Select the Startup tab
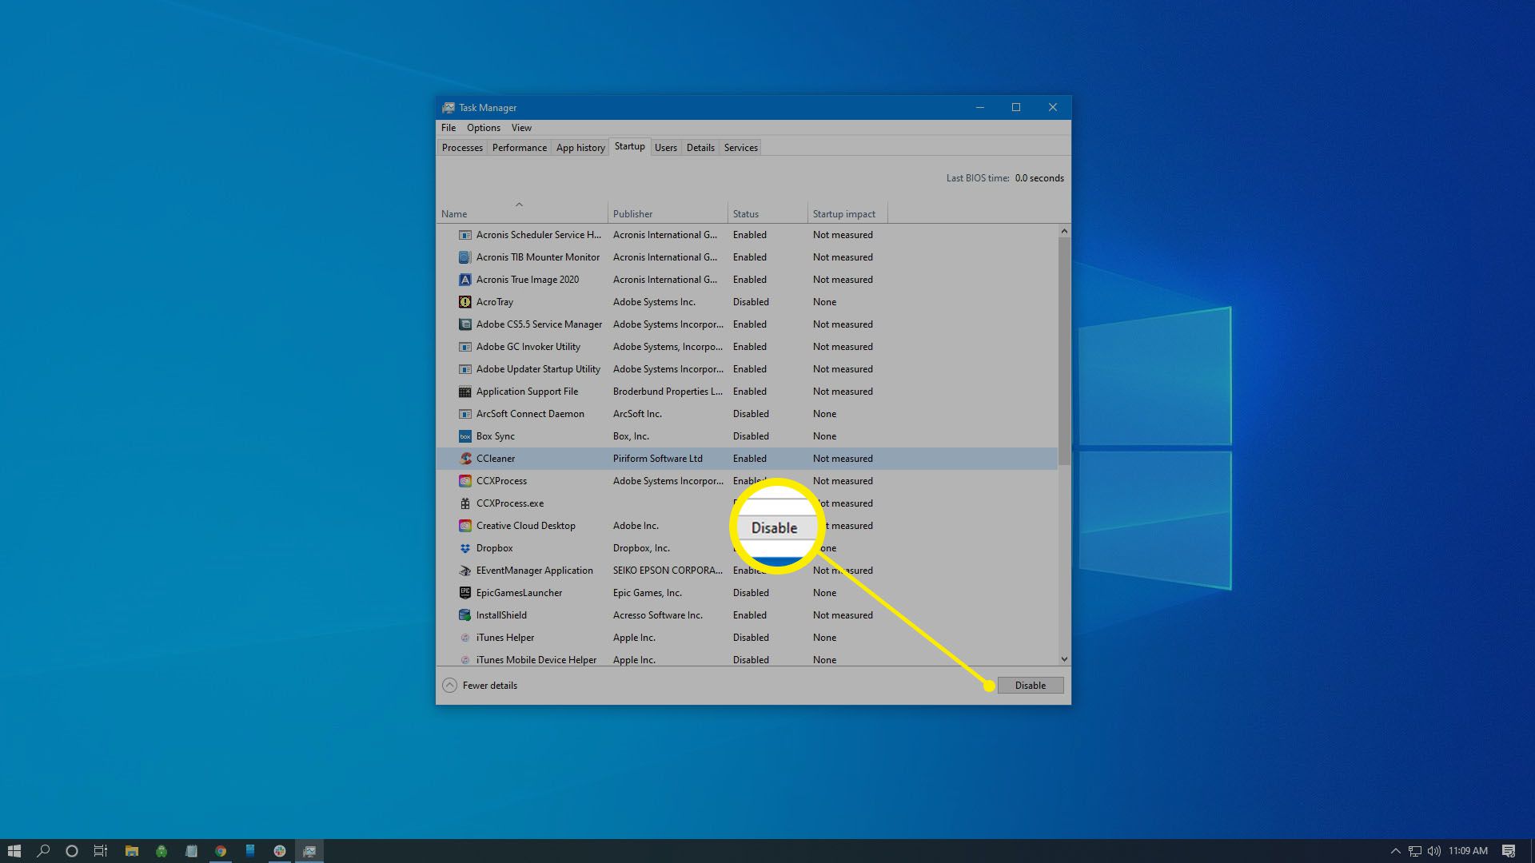The image size is (1535, 863). (x=629, y=148)
